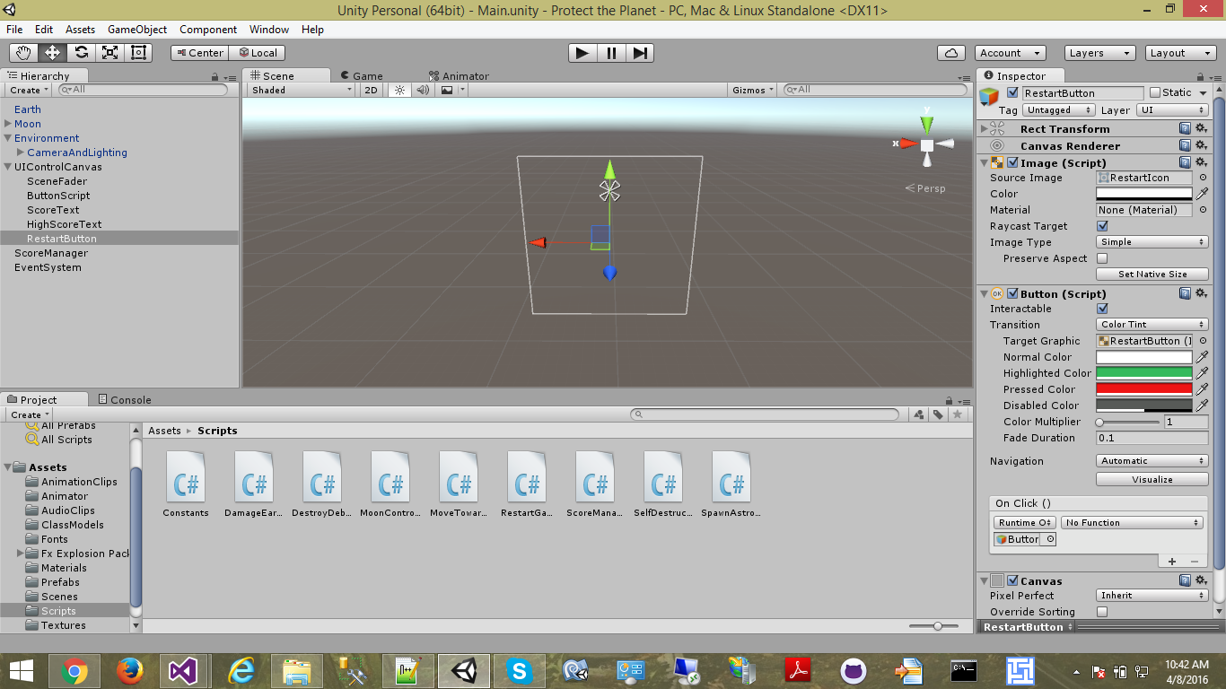Click the Color Multiplier slider
Image resolution: width=1226 pixels, height=689 pixels.
tap(1127, 422)
